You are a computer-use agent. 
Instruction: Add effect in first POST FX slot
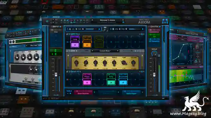(x=75, y=80)
